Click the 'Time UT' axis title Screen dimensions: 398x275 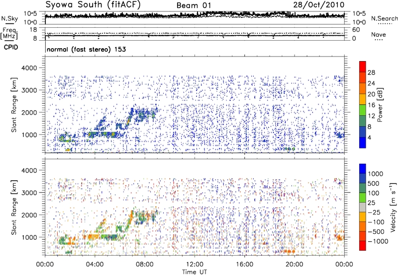(195, 272)
